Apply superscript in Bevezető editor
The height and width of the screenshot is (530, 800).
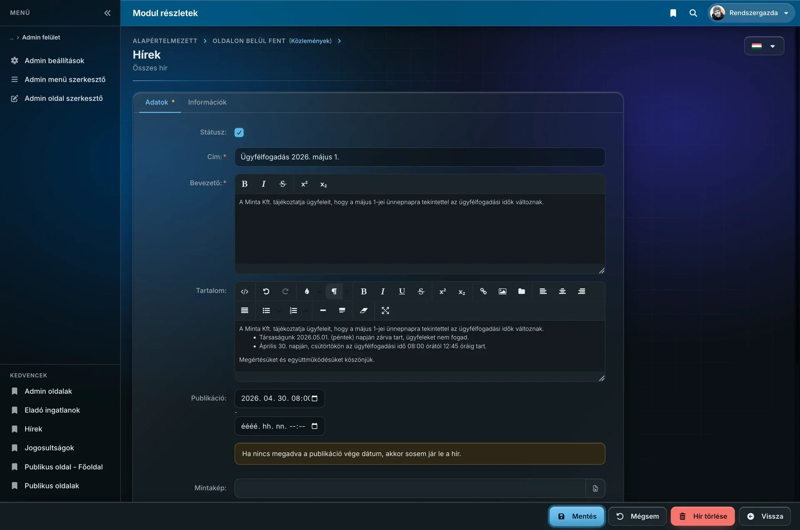tap(304, 184)
